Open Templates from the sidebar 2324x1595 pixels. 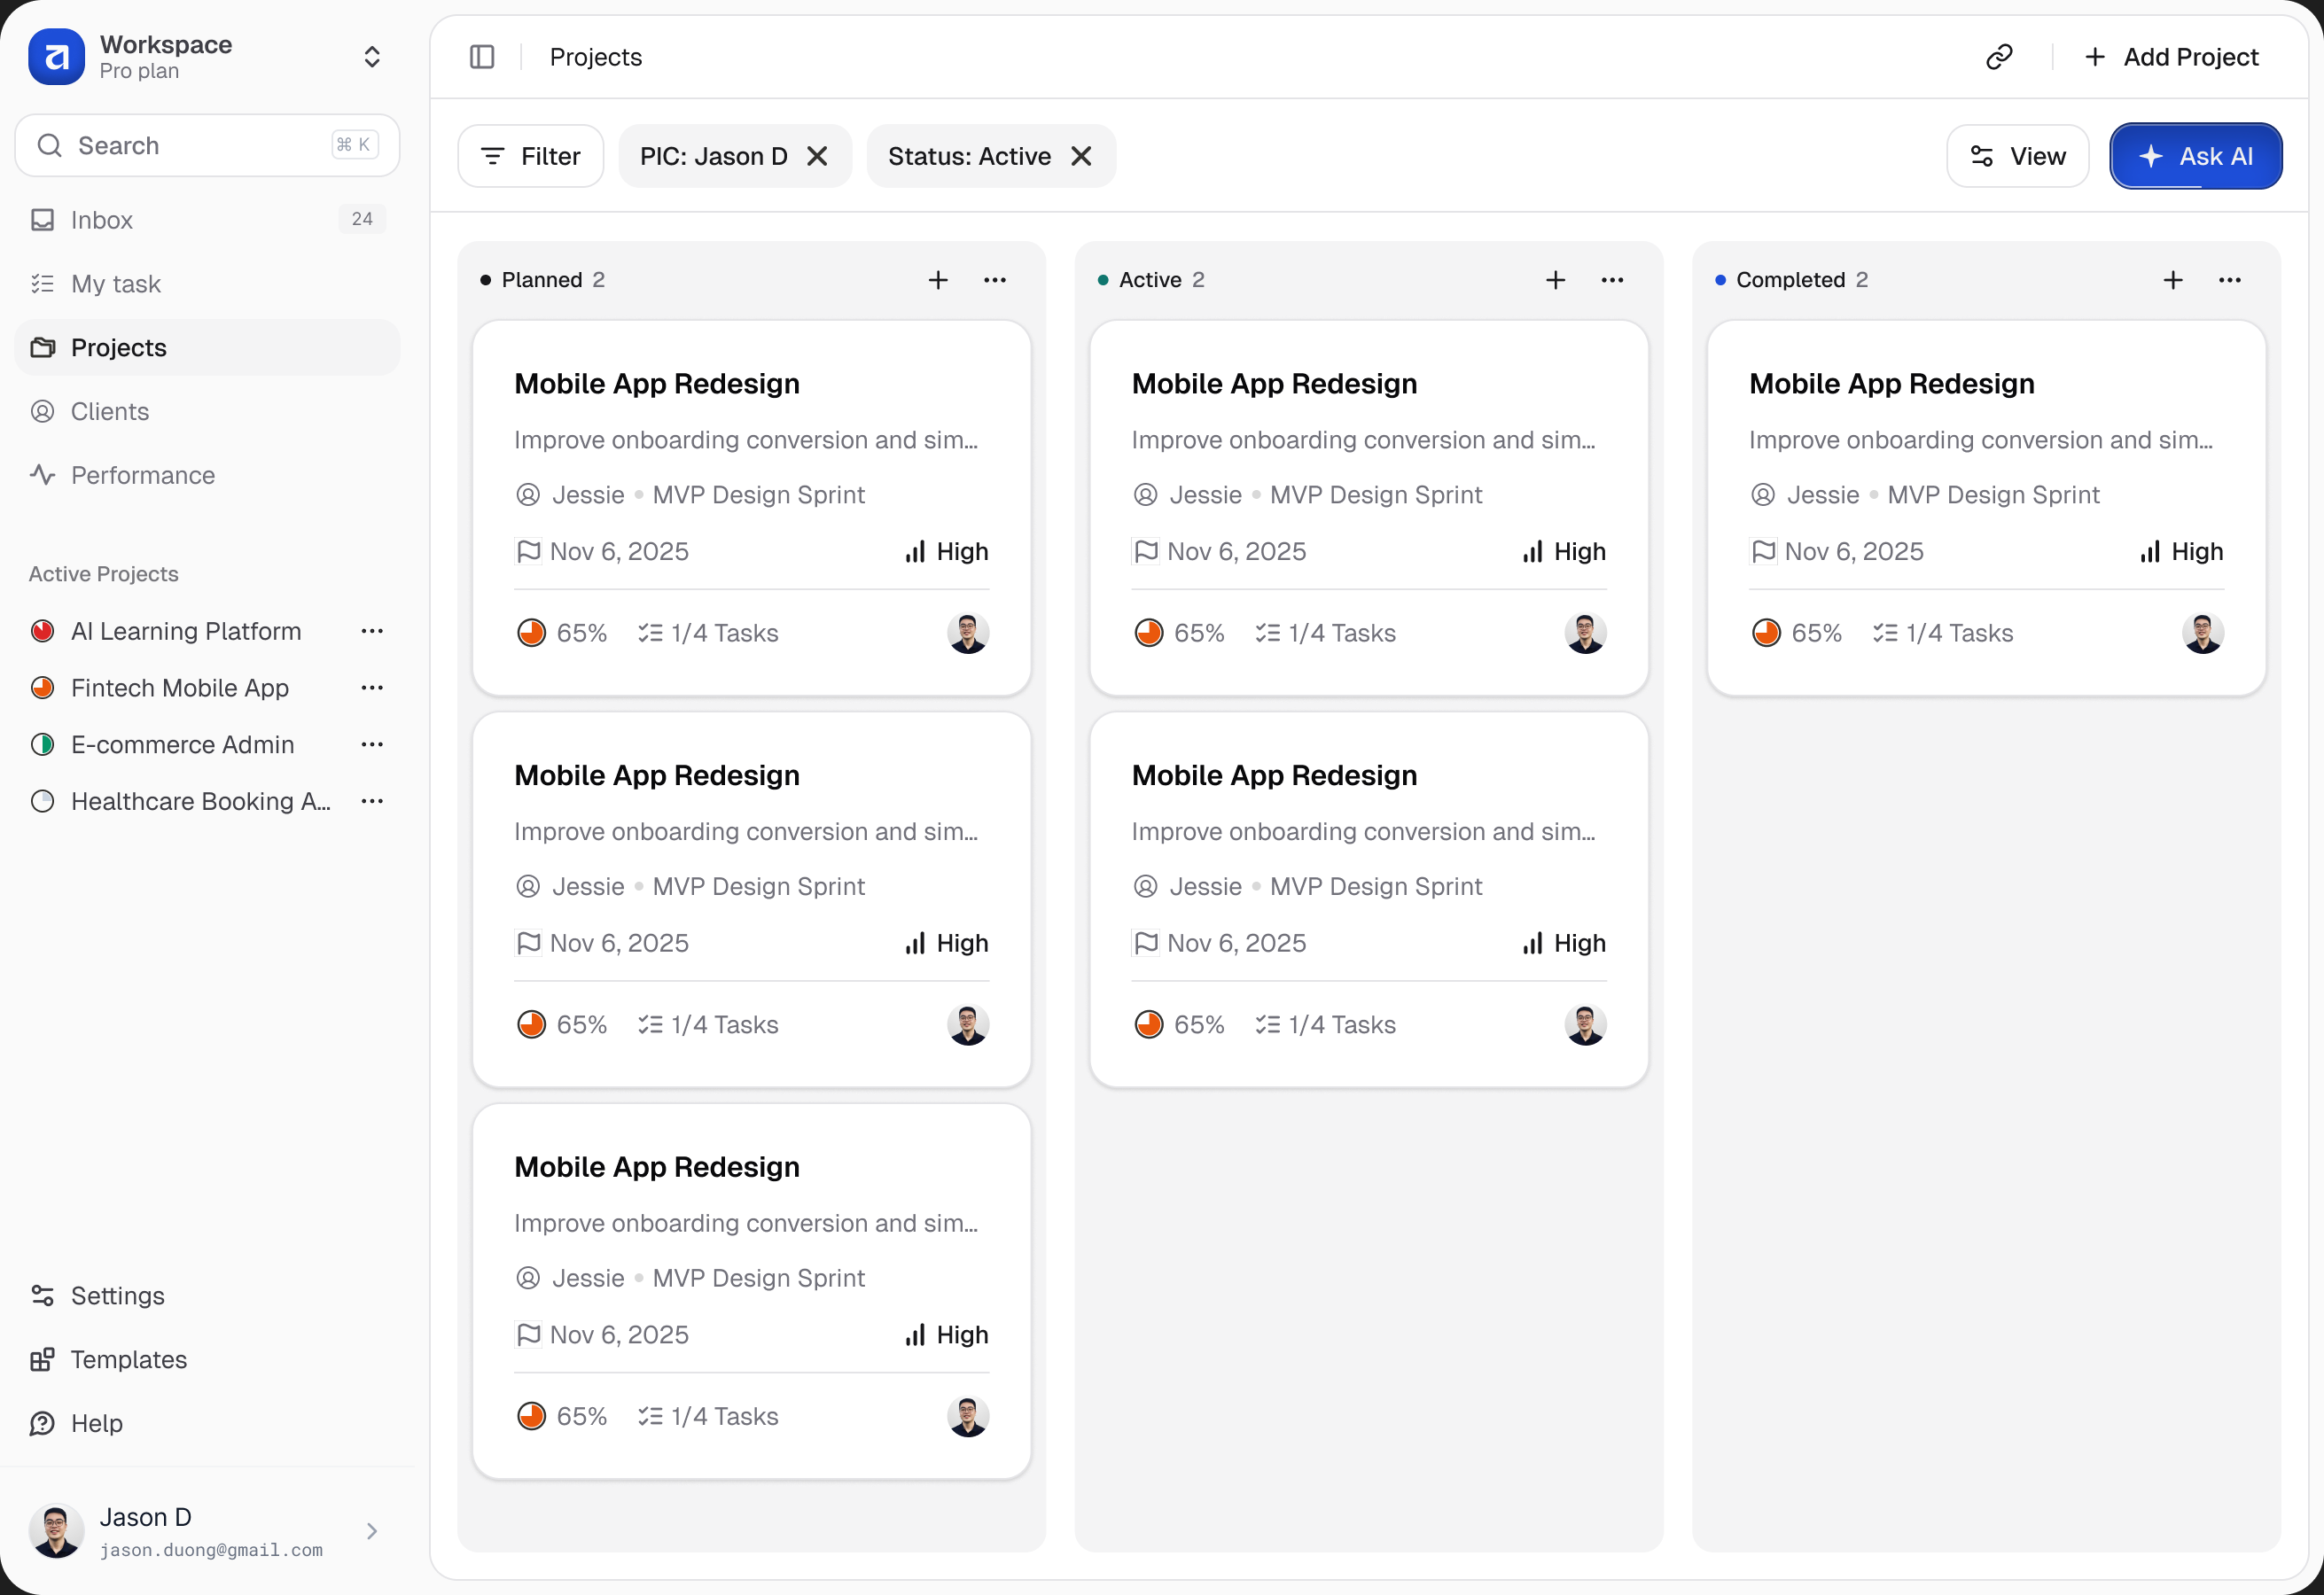[207, 1360]
